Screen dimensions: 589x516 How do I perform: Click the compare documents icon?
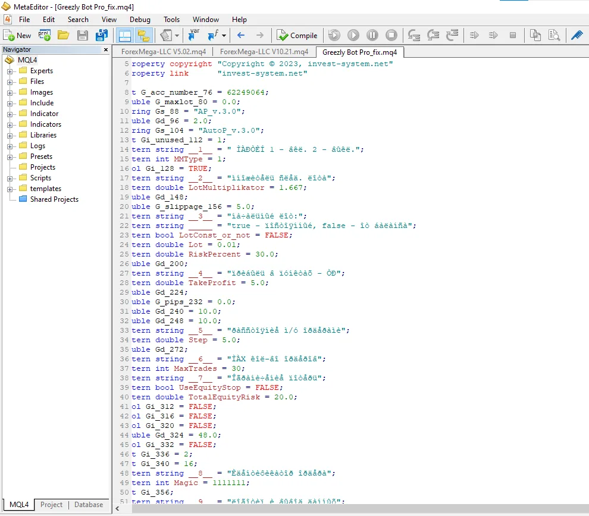(535, 35)
